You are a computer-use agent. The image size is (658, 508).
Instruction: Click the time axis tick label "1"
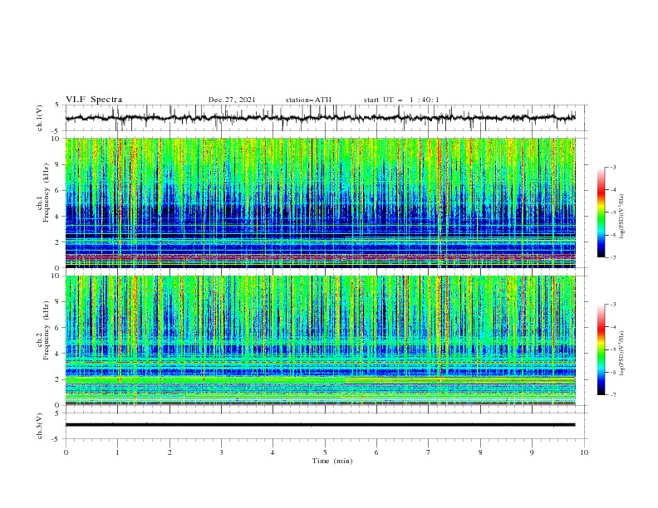[118, 452]
